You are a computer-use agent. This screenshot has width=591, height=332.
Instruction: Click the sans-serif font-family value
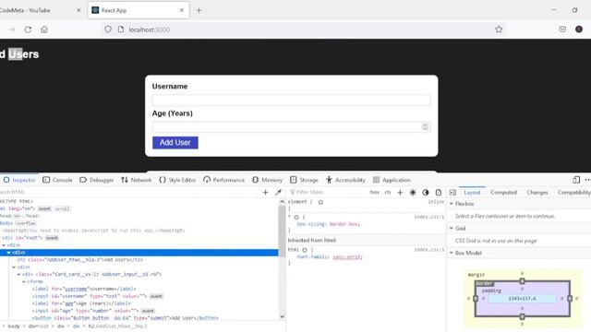coord(347,257)
